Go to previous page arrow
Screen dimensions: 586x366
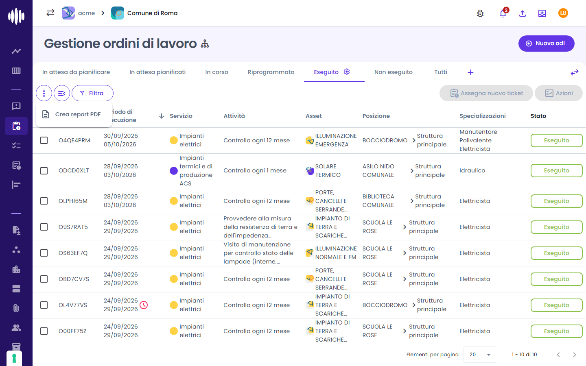[558, 355]
